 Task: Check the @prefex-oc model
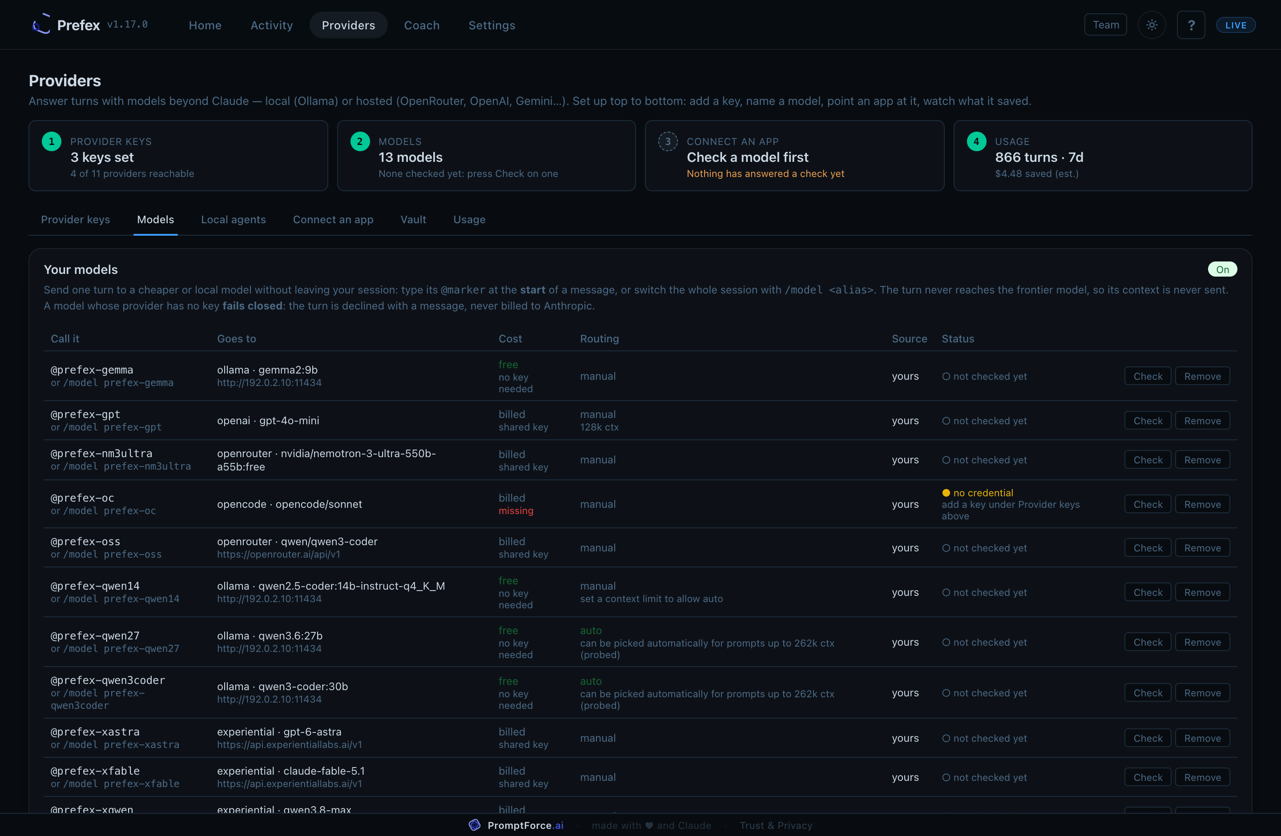(1148, 504)
